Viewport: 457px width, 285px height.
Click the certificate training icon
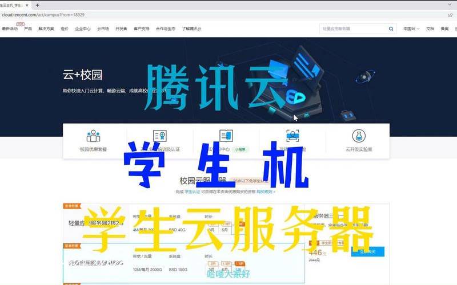pos(160,136)
